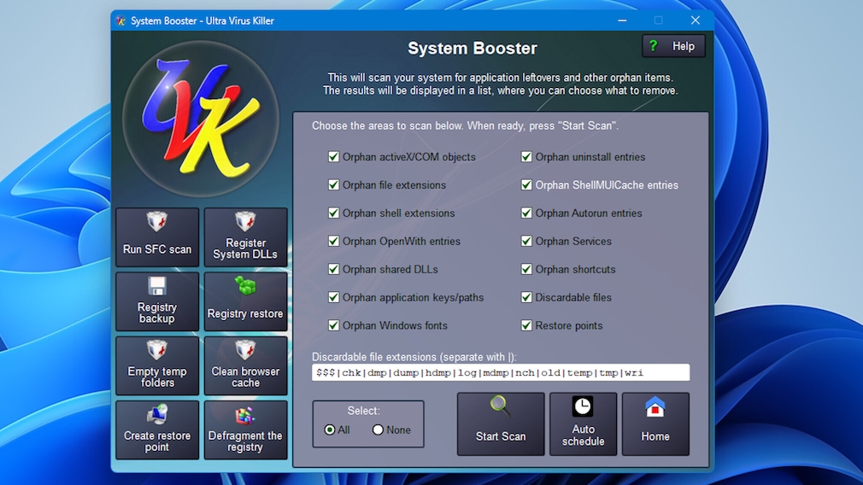The image size is (863, 485).
Task: Open the Registry restore tool
Action: (x=245, y=301)
